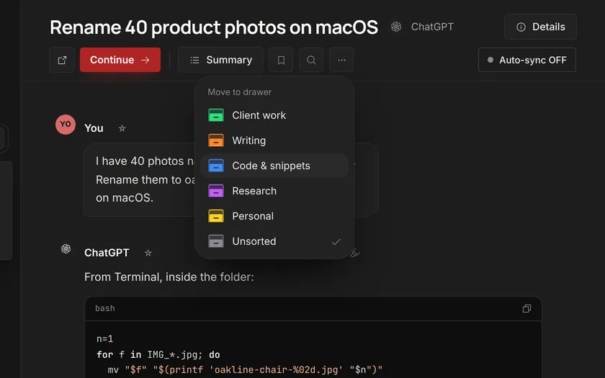This screenshot has height=378, width=605.
Task: Select the Code & snippets drawer
Action: (274, 166)
